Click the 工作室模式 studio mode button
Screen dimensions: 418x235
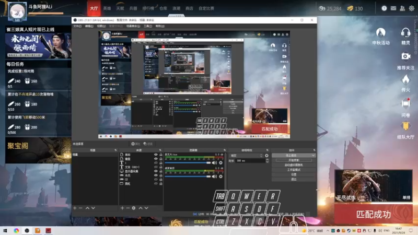coord(294,170)
